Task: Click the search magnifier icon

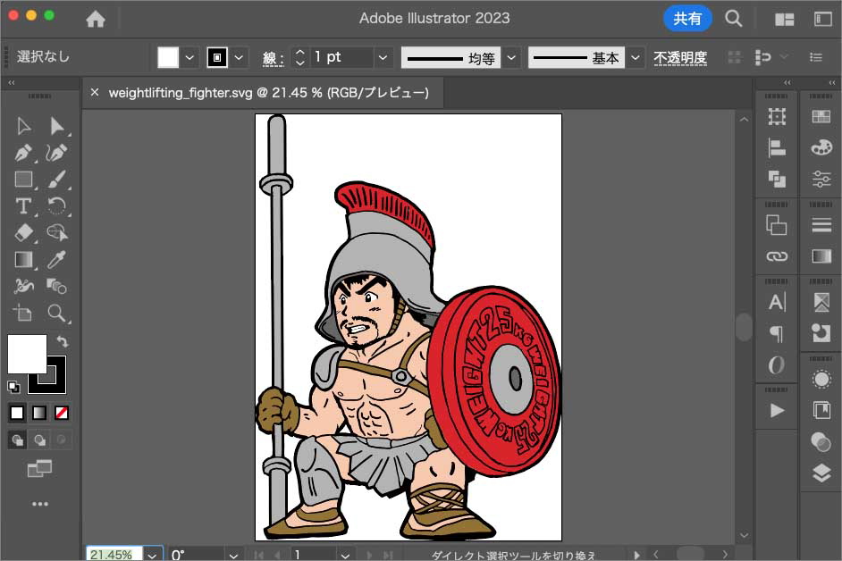Action: (x=733, y=19)
